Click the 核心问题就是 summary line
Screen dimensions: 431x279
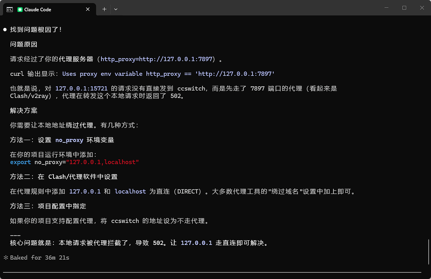coord(140,243)
